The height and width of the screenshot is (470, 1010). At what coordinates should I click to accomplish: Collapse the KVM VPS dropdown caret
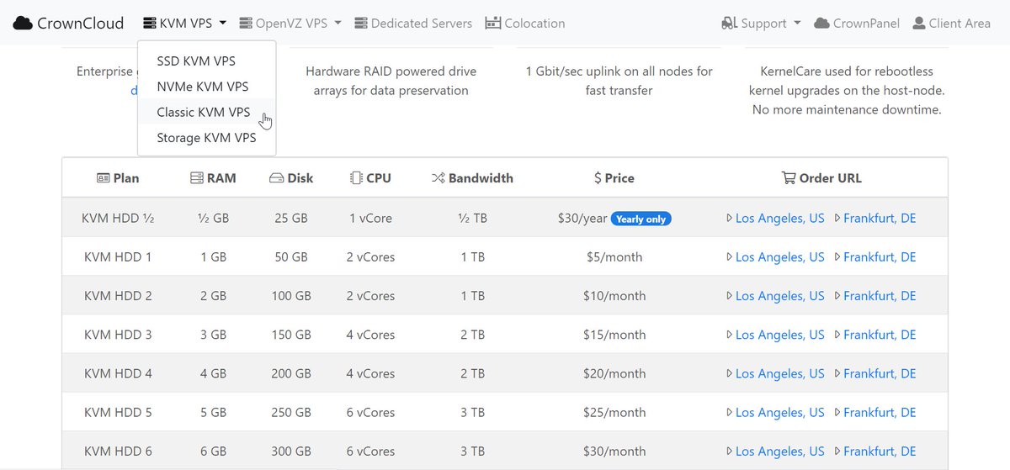[x=223, y=24]
